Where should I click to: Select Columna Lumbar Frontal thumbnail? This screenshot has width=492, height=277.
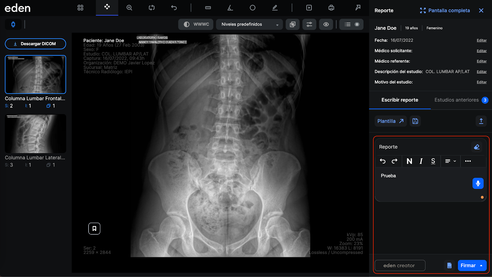35,74
